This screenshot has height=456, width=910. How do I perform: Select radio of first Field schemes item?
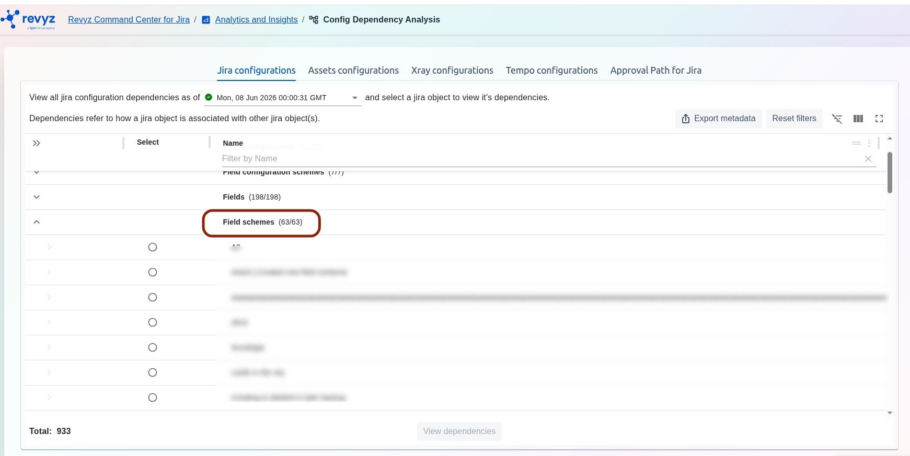(153, 247)
